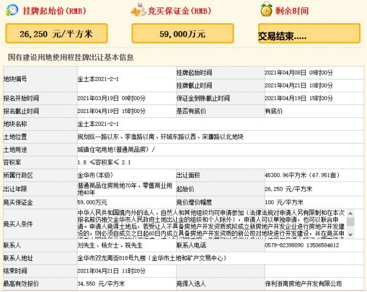Click the 剩余时间 header label
This screenshot has width=367, height=292.
[x=292, y=11]
